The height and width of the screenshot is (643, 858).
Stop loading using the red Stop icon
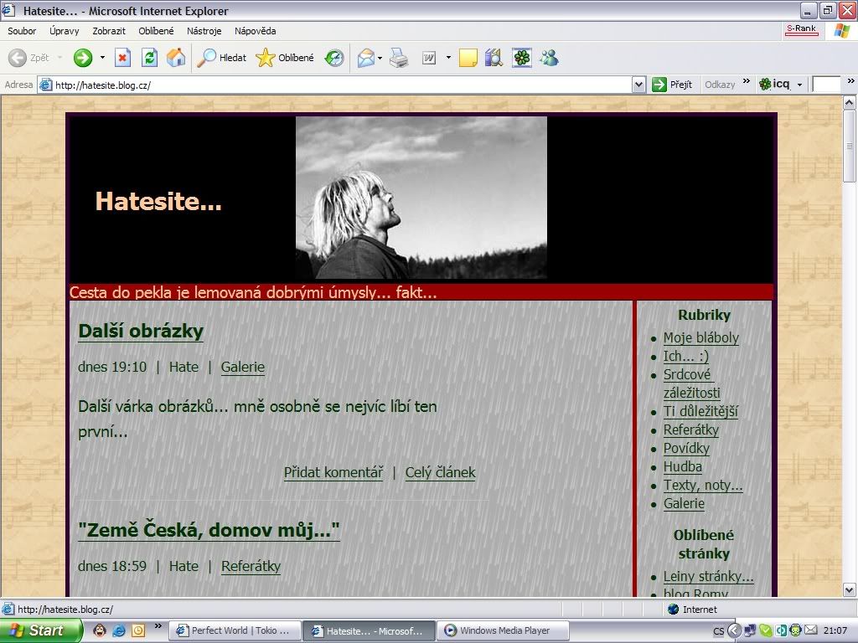tap(121, 58)
